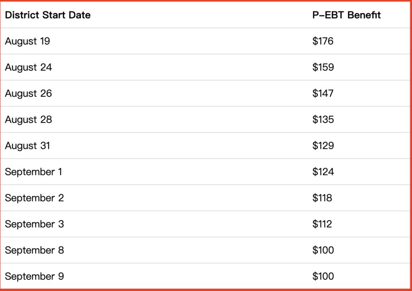This screenshot has width=412, height=291.
Task: Select the August 19 date cell
Action: 27,41
